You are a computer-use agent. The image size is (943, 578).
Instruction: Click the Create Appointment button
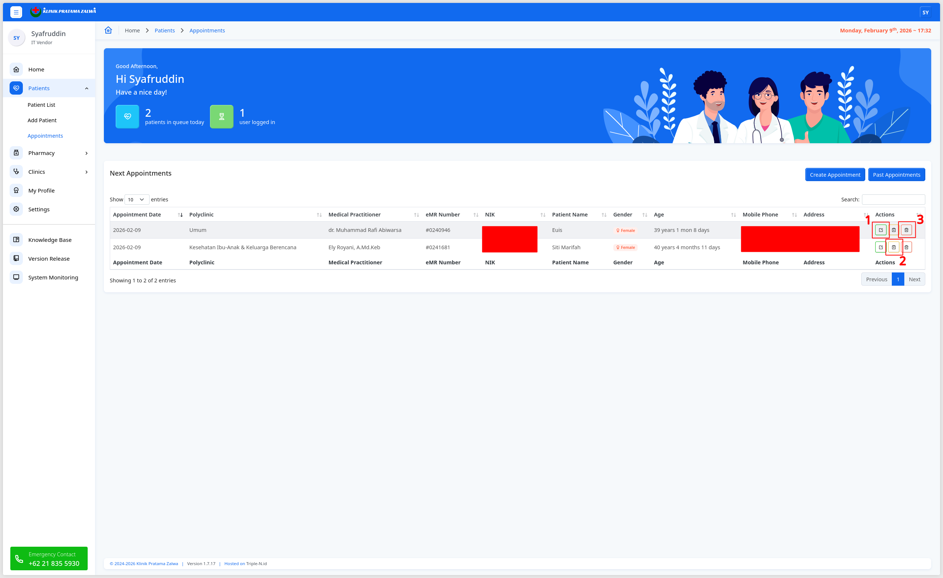click(x=835, y=175)
